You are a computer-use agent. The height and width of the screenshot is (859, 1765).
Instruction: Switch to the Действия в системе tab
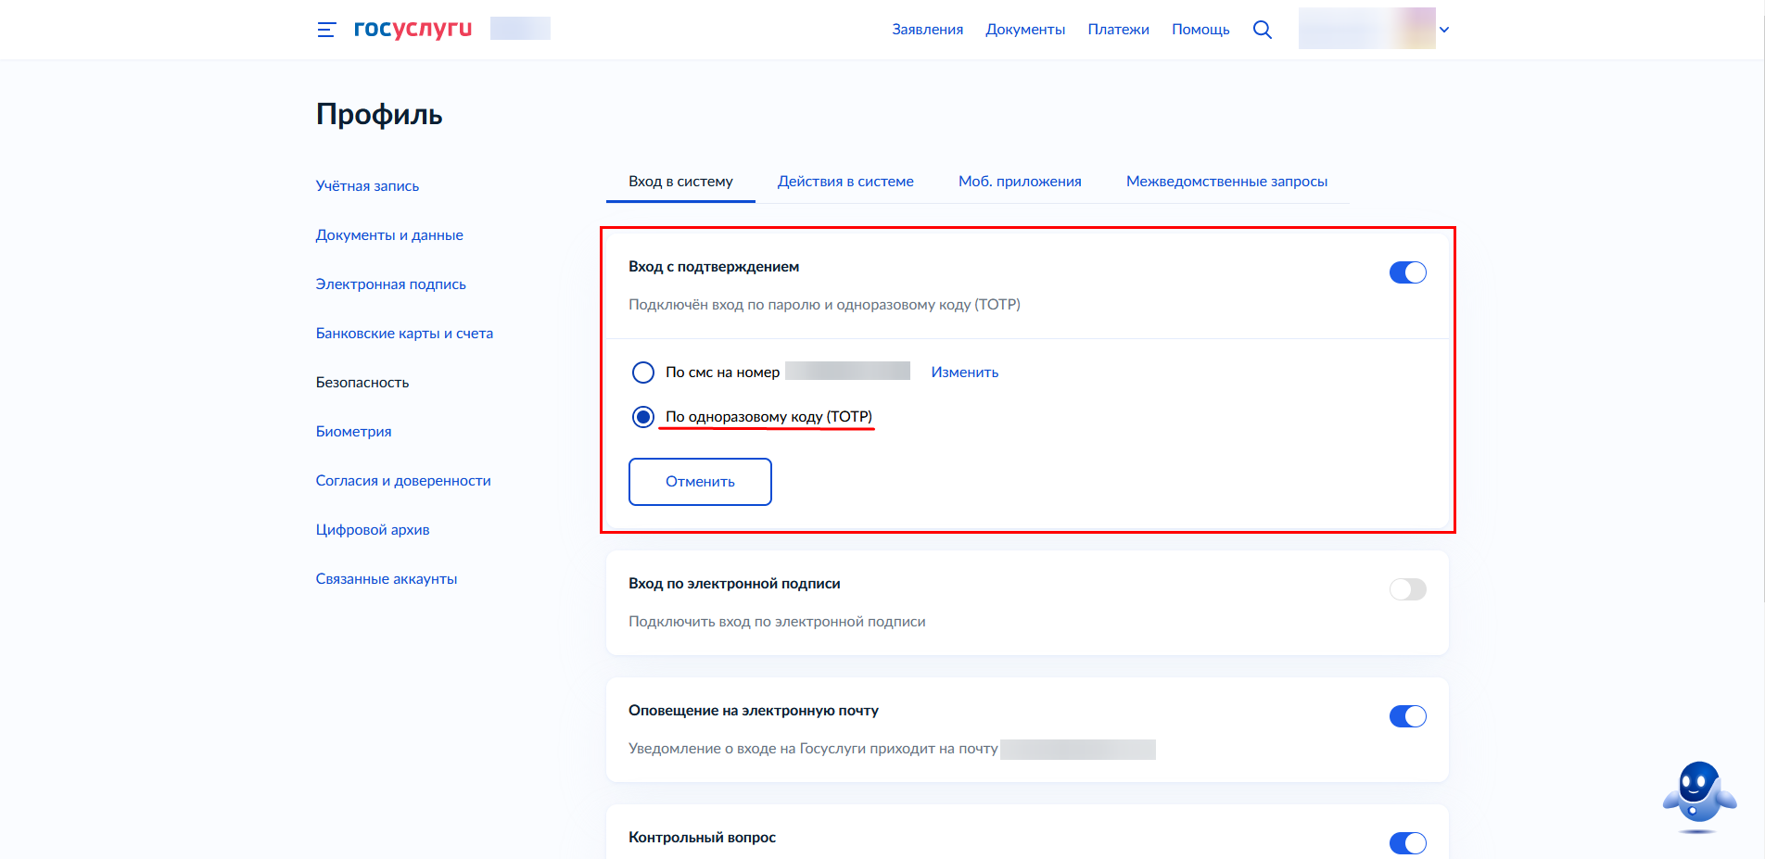point(844,181)
